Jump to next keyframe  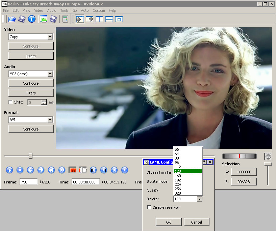pos(62,170)
